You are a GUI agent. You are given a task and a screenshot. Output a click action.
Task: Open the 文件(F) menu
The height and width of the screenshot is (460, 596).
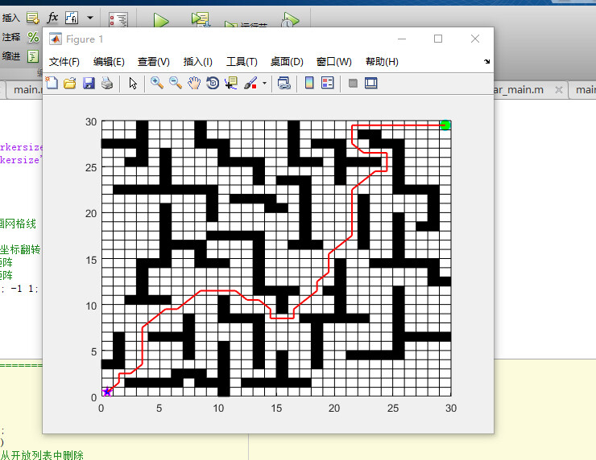(x=64, y=61)
